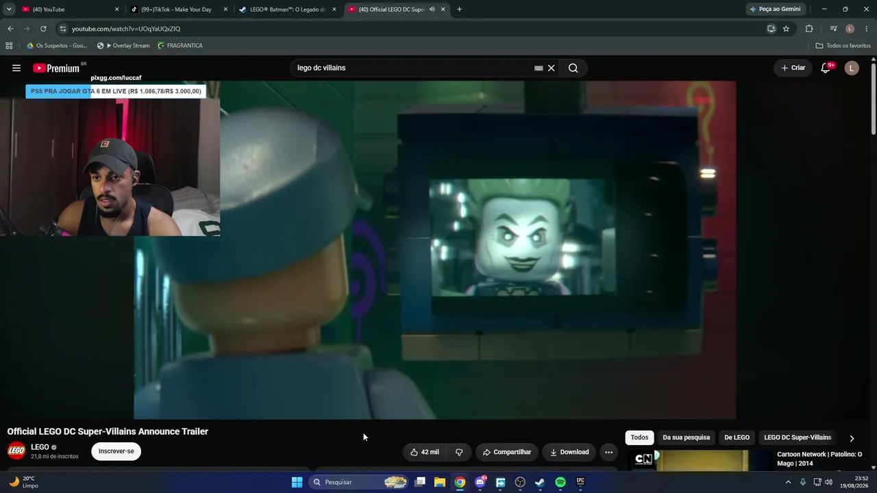Open the tab search dropdown arrow

[9, 10]
